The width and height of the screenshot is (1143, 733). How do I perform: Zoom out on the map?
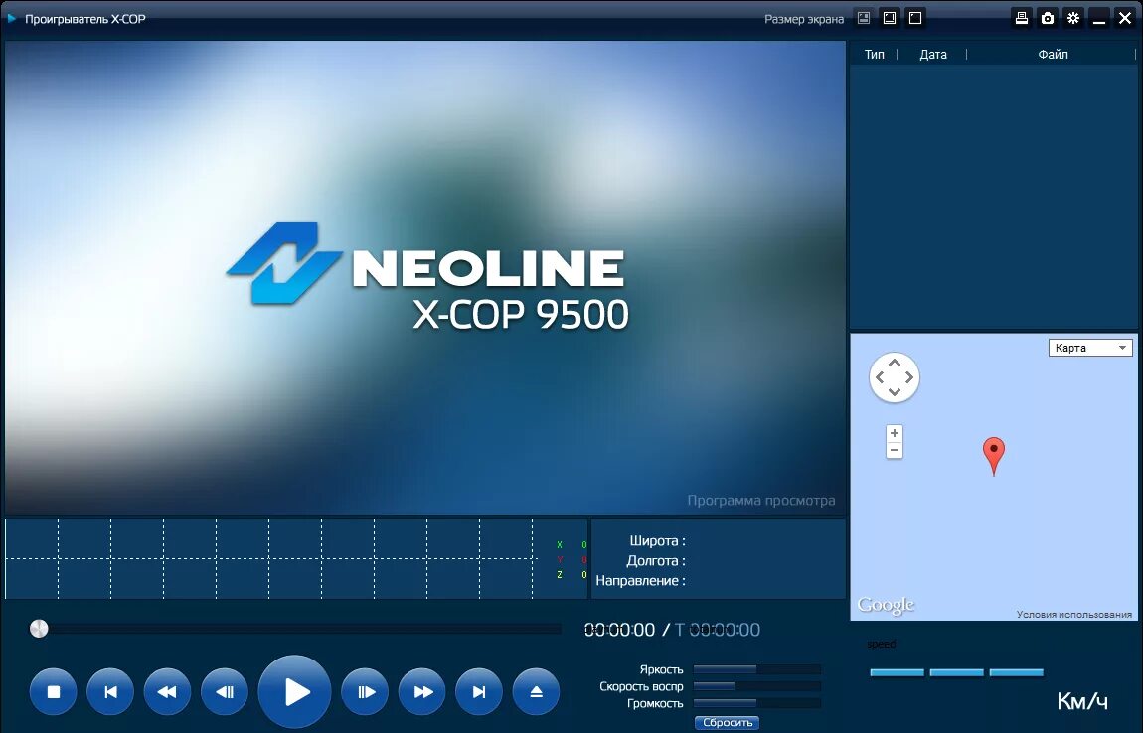[x=895, y=450]
